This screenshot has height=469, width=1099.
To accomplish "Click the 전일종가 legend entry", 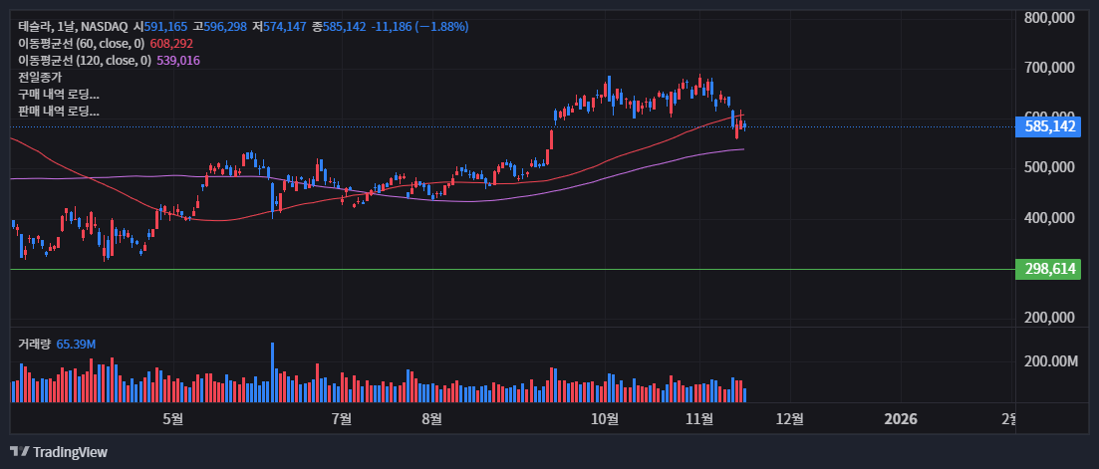I will coord(40,77).
